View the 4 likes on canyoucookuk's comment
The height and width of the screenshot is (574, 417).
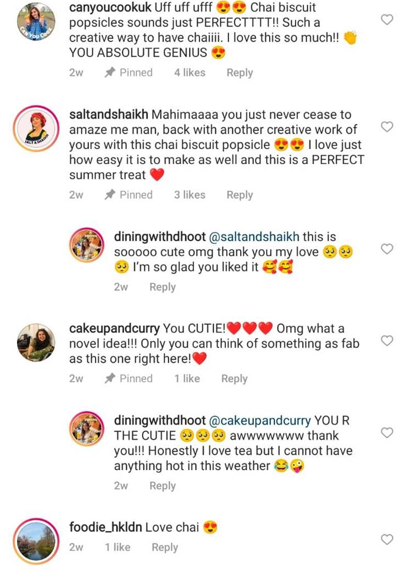190,73
